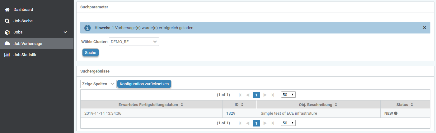436x133 pixels.
Task: Open the Job-Statistik menu item
Action: point(25,55)
